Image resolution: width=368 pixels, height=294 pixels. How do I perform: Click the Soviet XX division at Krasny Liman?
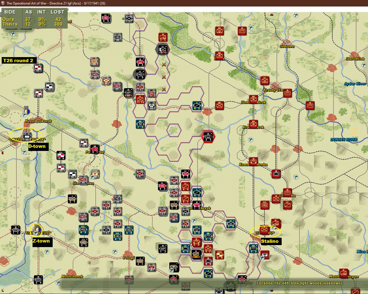tap(265, 81)
